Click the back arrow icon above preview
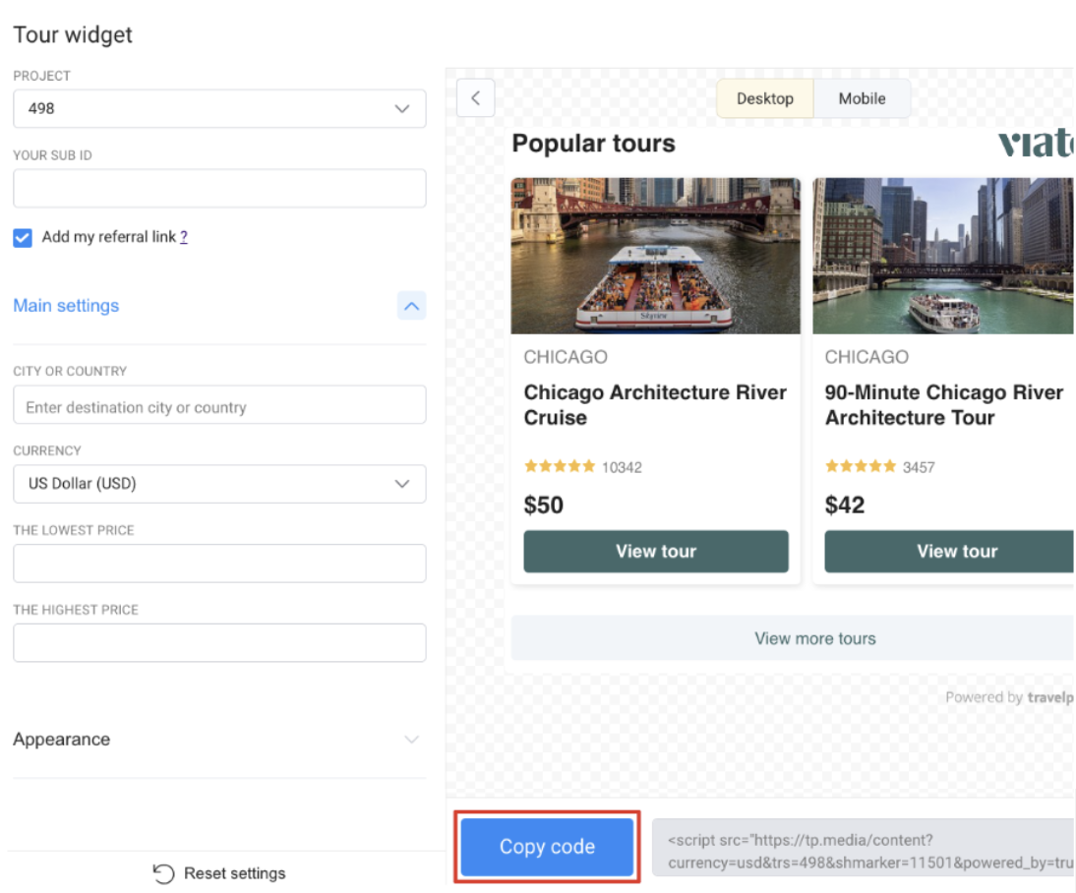The image size is (1076, 893). [475, 97]
